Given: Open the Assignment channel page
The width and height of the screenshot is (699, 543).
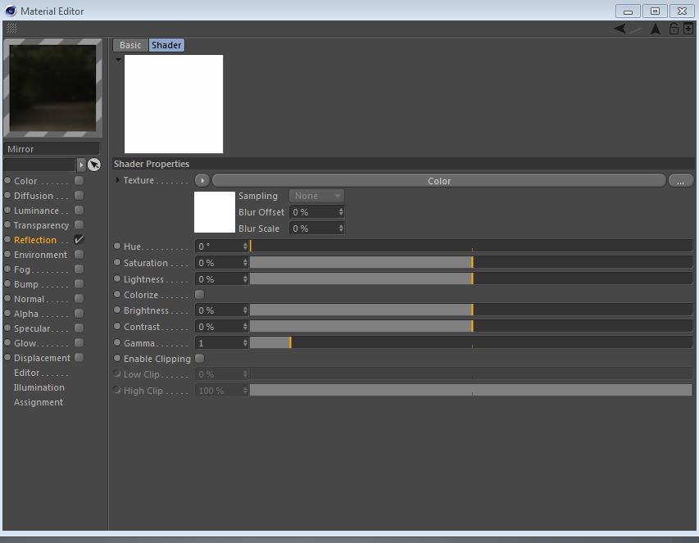Looking at the screenshot, I should point(39,402).
